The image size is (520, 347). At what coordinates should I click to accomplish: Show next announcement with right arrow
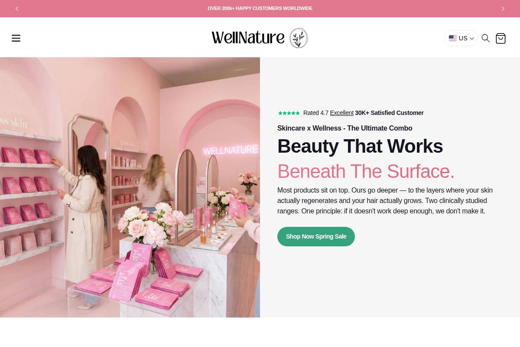[x=503, y=9]
